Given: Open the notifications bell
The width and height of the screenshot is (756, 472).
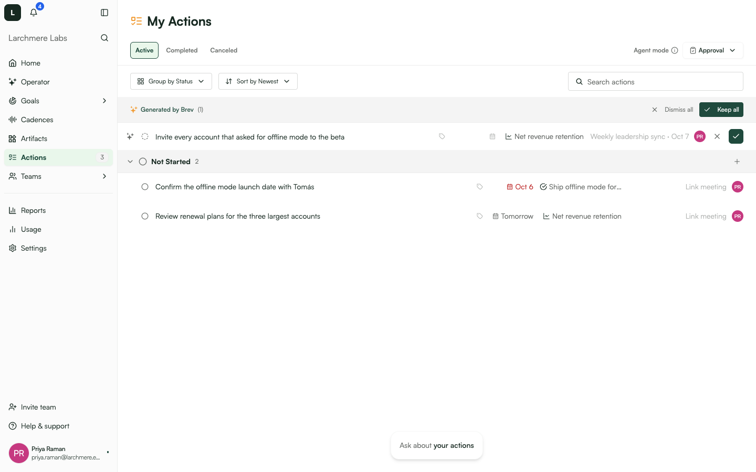Looking at the screenshot, I should [34, 13].
